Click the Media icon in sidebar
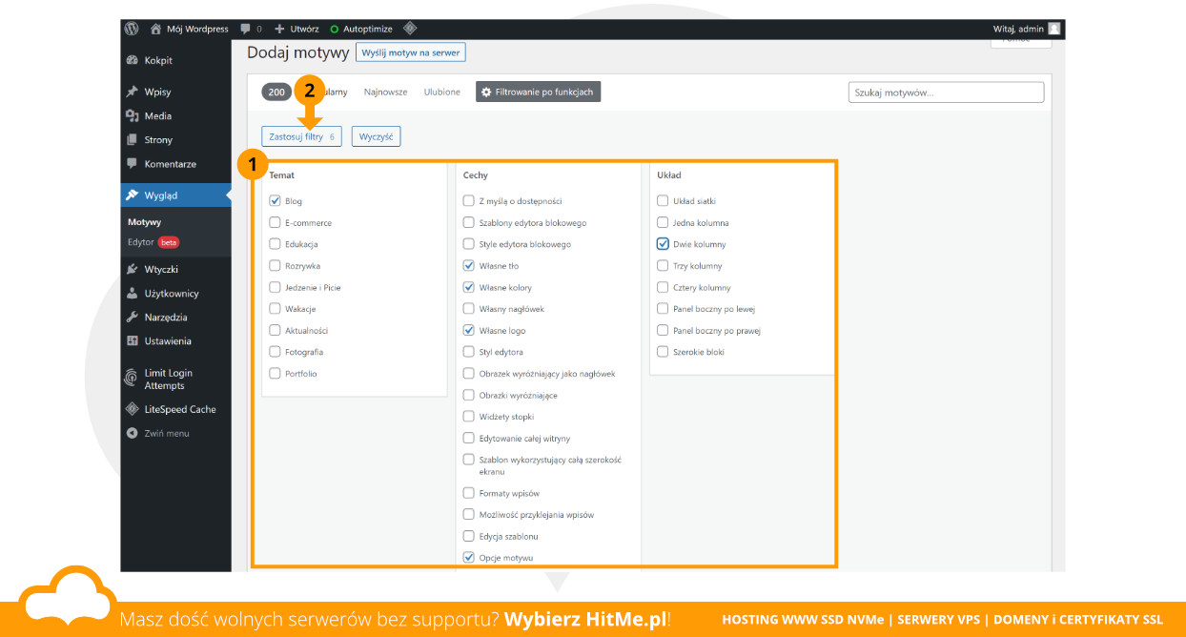The height and width of the screenshot is (637, 1186). pos(133,115)
